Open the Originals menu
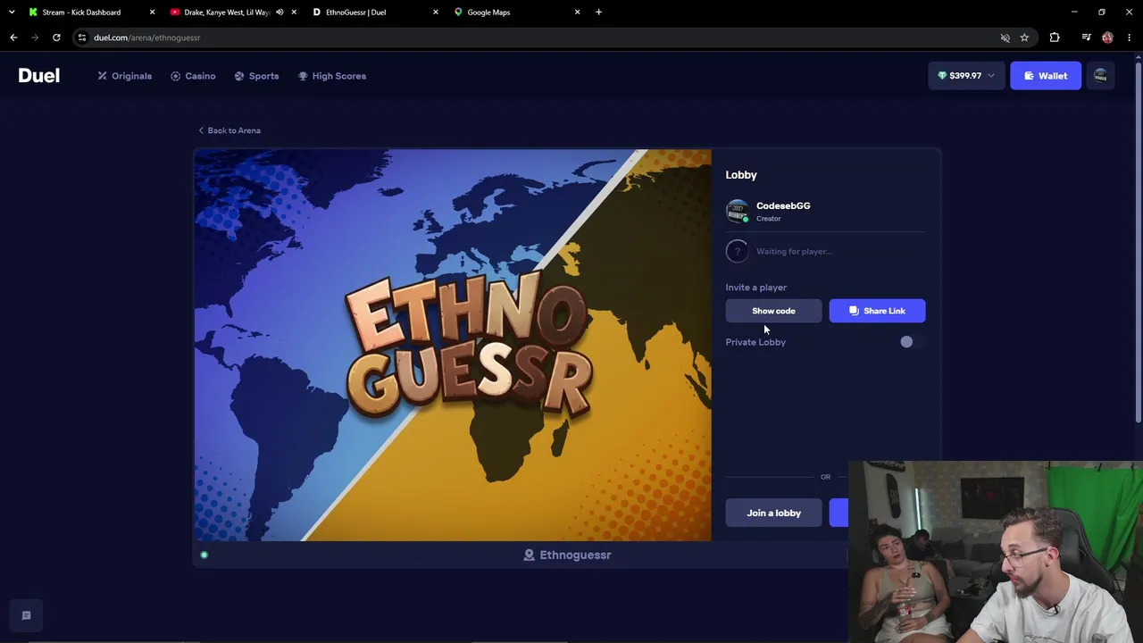This screenshot has width=1143, height=643. pos(125,76)
